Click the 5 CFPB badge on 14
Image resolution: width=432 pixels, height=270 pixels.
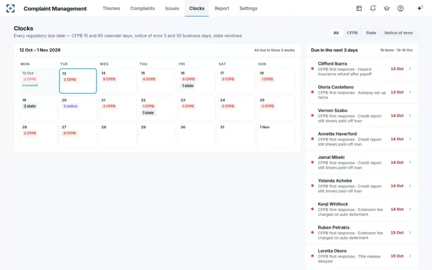[109, 79]
